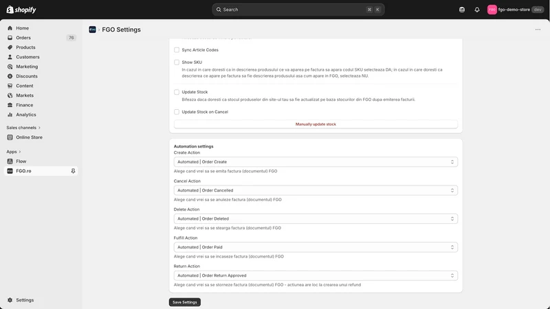The image size is (550, 309).
Task: Click the Markets globe icon
Action: pyautogui.click(x=10, y=95)
